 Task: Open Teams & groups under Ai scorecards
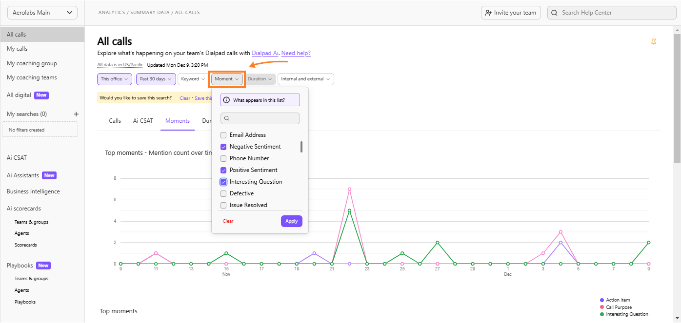(31, 222)
